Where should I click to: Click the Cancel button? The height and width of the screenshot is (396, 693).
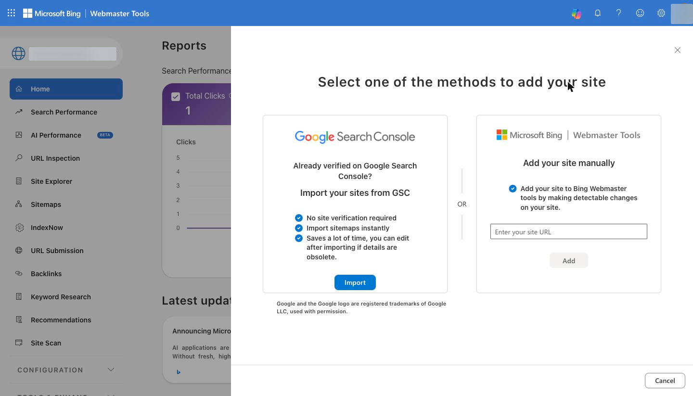[665, 381]
